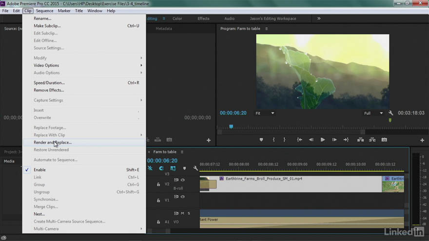The width and height of the screenshot is (429, 241).
Task: Switch to the Effects workspace
Action: (x=203, y=19)
